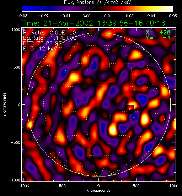Click the -0.03 label under the colorbar
This screenshot has height=196, width=182.
(x=22, y=16)
